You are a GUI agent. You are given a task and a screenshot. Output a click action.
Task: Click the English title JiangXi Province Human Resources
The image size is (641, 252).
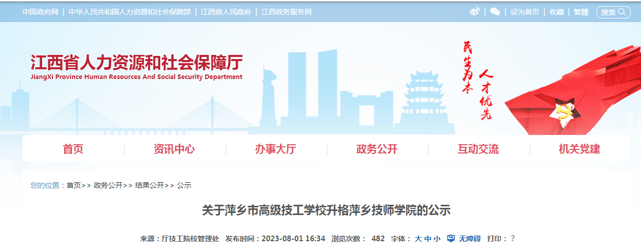[x=137, y=77]
